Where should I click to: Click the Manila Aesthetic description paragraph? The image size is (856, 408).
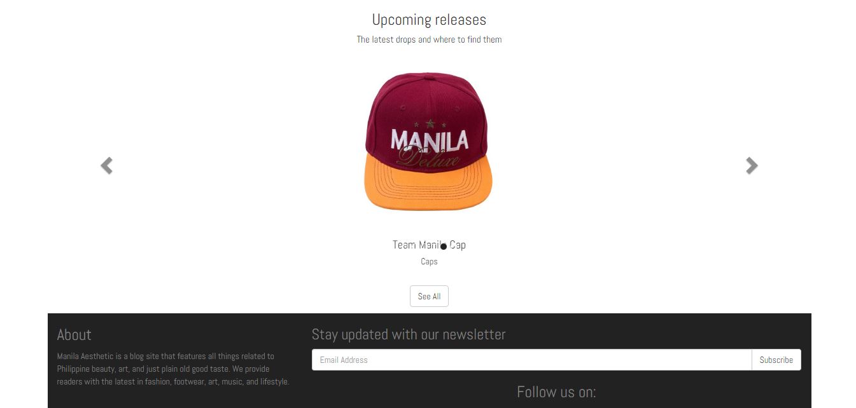click(x=173, y=369)
